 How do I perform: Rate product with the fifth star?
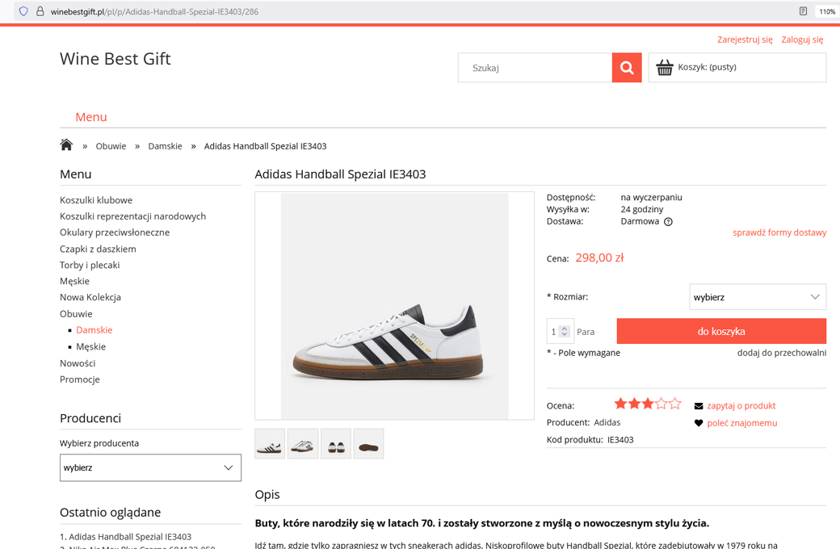[x=675, y=404]
